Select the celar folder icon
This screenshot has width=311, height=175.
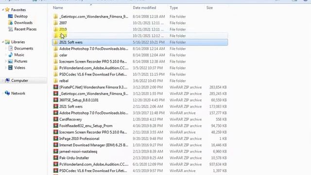56,55
